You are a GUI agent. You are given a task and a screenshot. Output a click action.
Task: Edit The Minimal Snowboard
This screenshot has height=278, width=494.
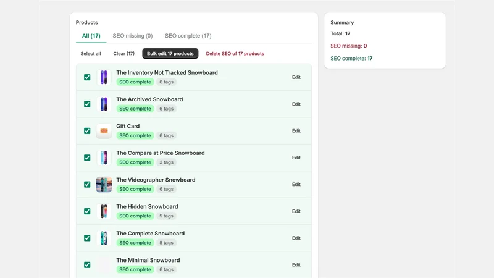[296, 265]
